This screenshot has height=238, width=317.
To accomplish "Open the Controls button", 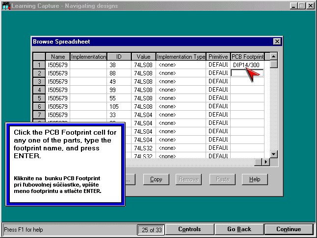I will coord(189,229).
